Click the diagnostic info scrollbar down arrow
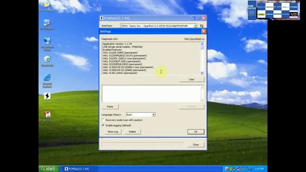Viewport: 306px width, 172px height. pyautogui.click(x=202, y=73)
